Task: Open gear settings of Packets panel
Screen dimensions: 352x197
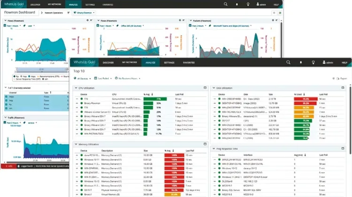Action: click(x=273, y=21)
